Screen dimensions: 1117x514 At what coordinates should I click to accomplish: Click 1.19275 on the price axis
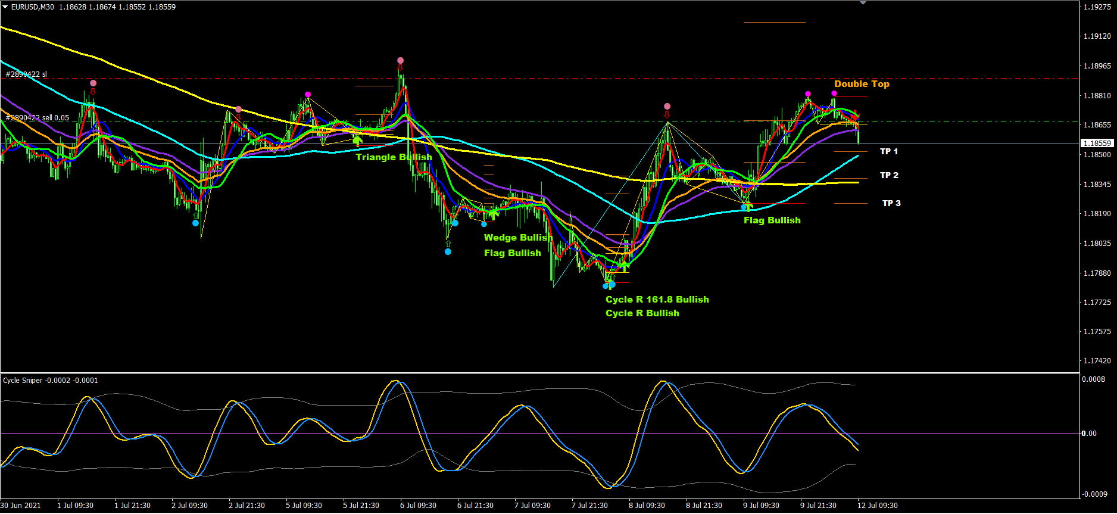[x=1097, y=7]
